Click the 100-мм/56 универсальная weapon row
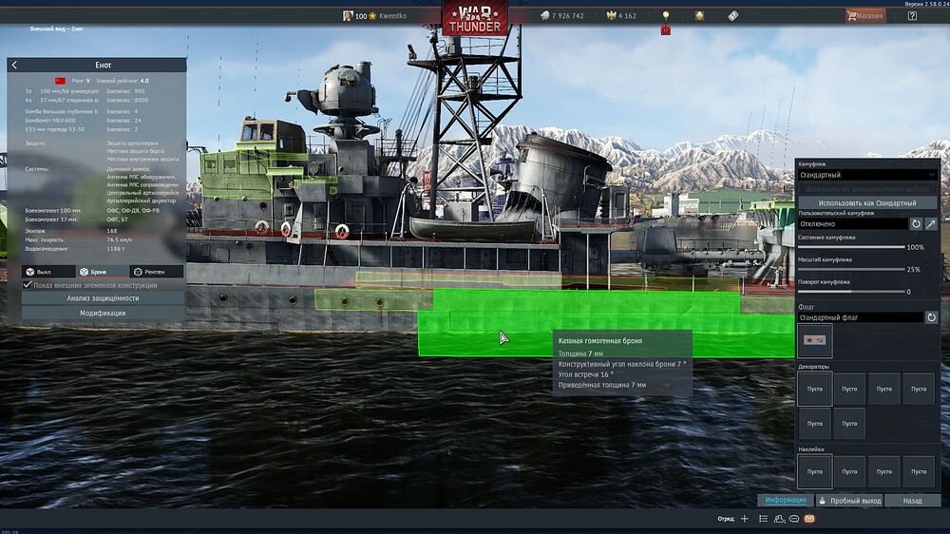The width and height of the screenshot is (950, 534). (x=85, y=91)
